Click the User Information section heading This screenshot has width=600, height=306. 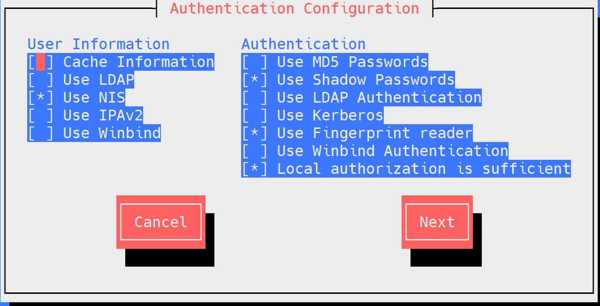point(99,44)
